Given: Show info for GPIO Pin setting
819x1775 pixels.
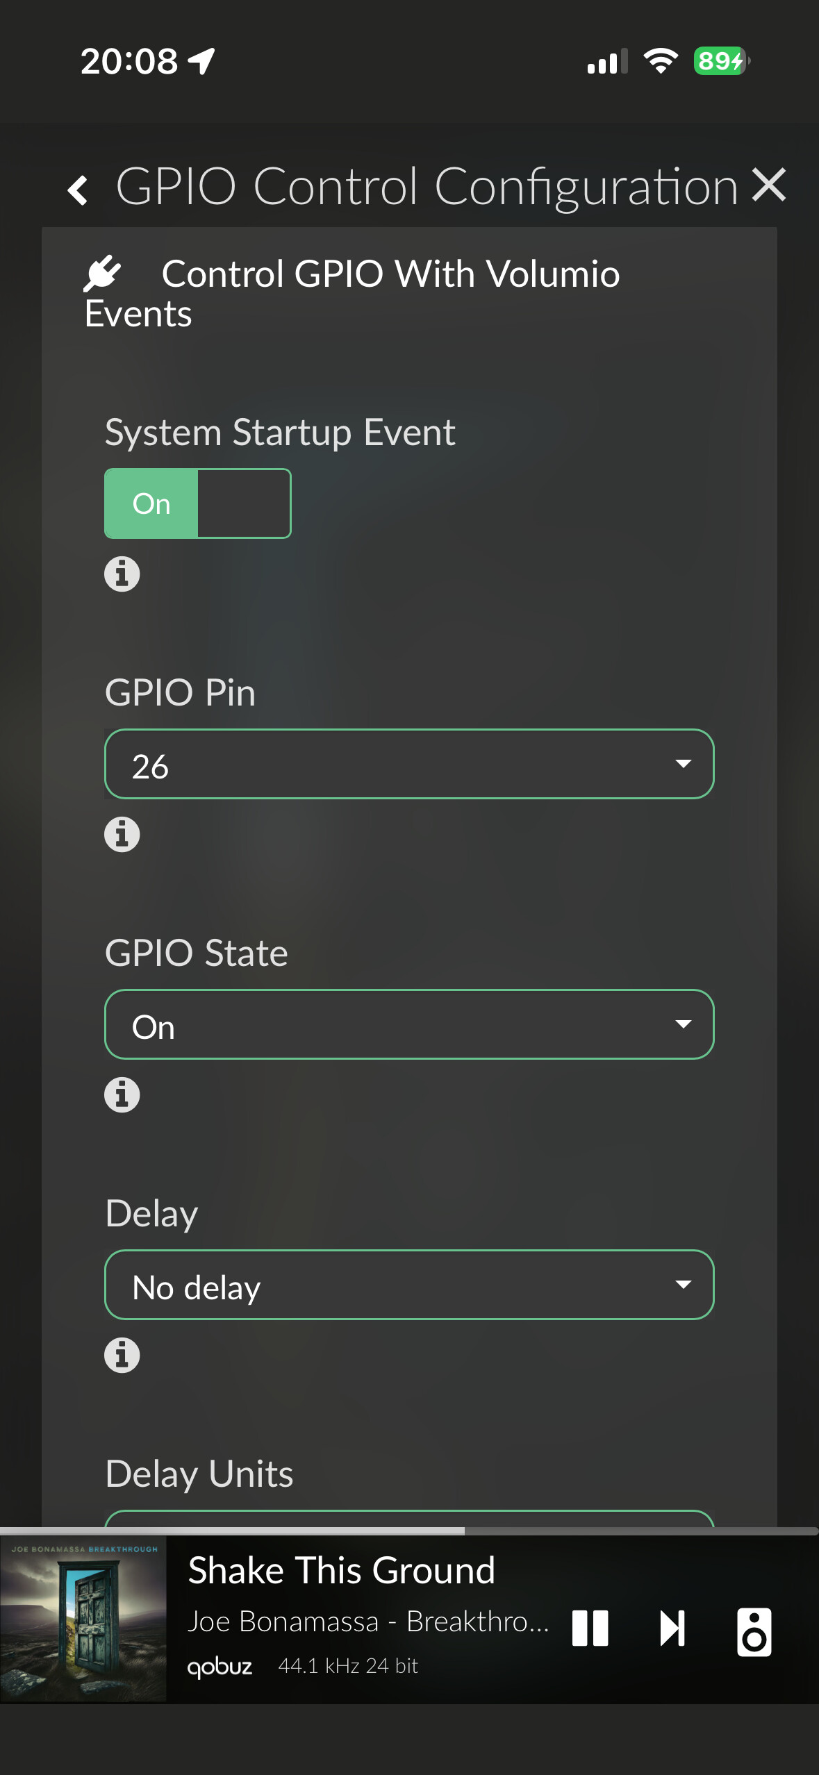Looking at the screenshot, I should pos(122,835).
